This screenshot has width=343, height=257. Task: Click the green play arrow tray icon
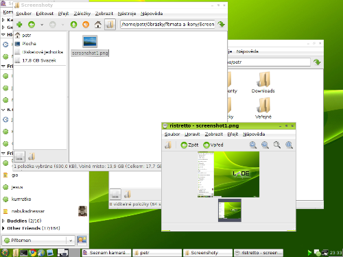(309, 253)
